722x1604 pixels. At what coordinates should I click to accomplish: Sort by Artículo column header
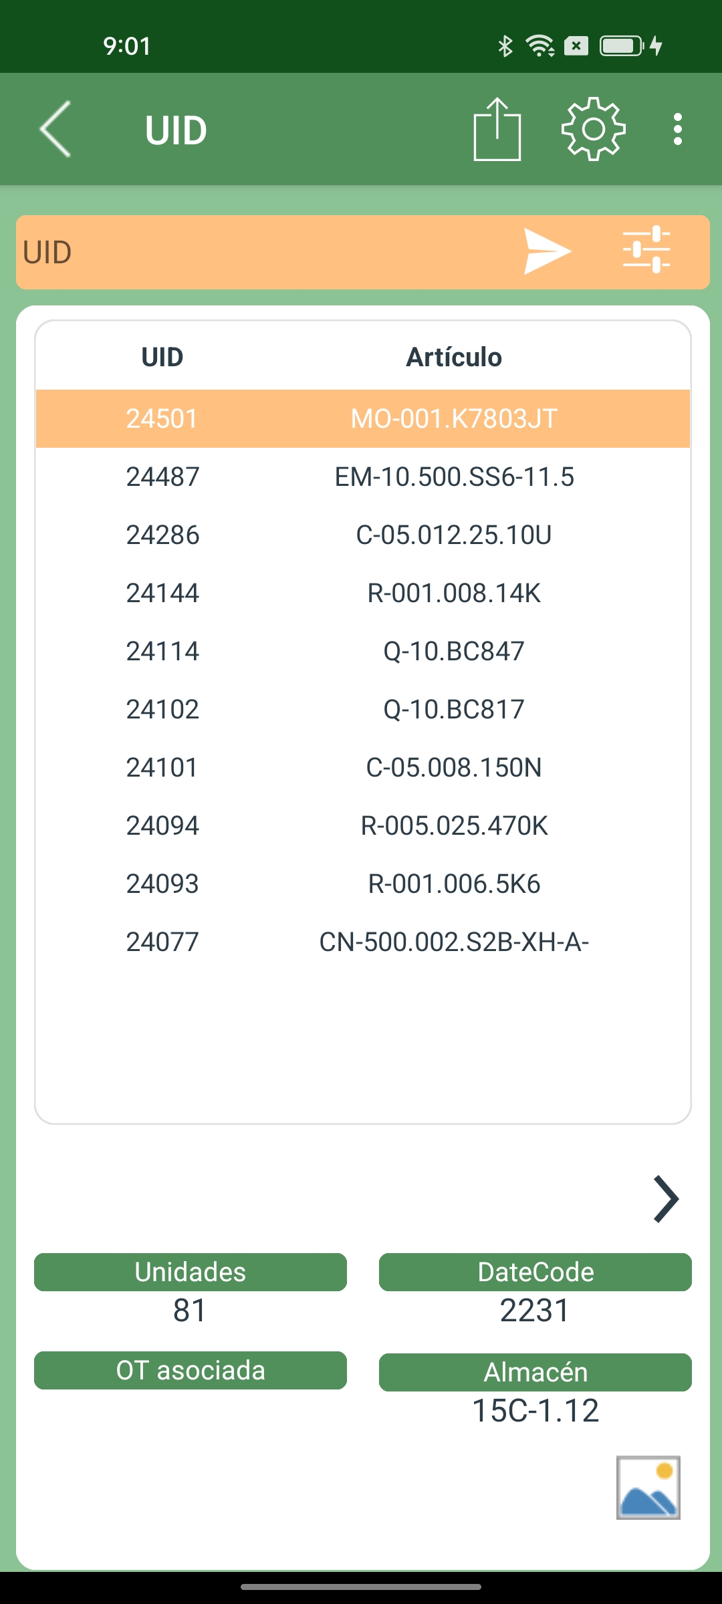pos(454,357)
